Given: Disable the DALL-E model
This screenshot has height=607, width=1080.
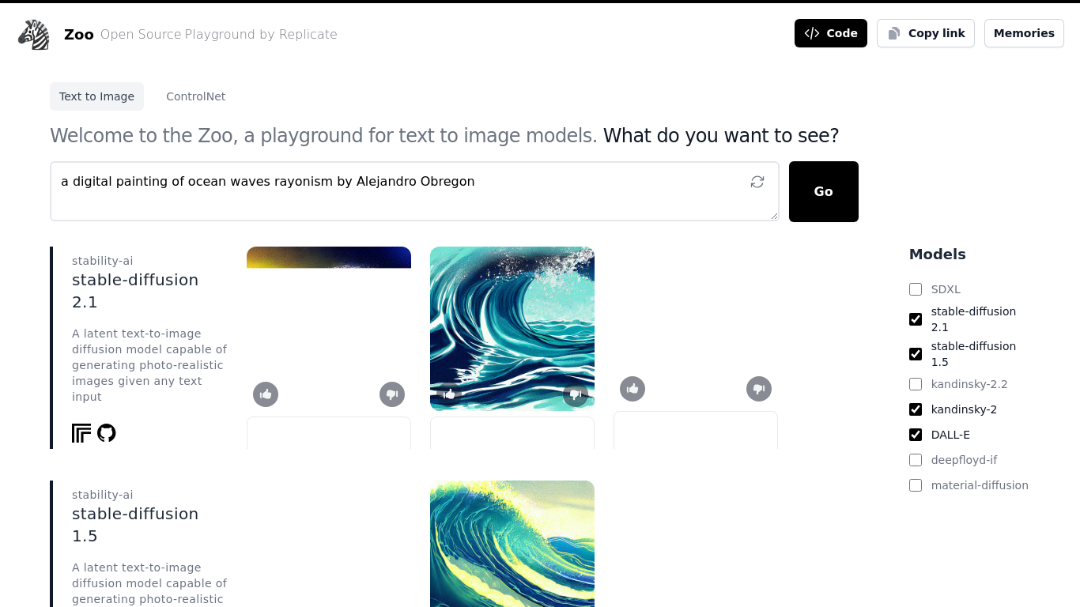Looking at the screenshot, I should [916, 435].
